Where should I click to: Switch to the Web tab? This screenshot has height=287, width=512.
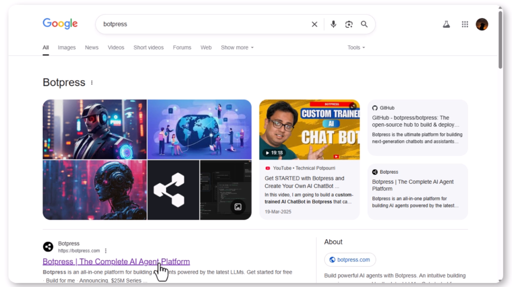pos(206,47)
